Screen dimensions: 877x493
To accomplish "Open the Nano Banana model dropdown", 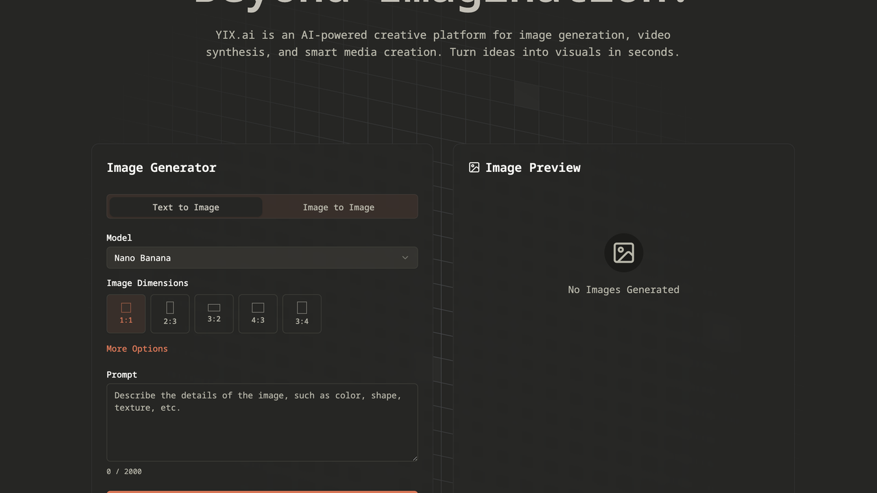I will click(262, 258).
